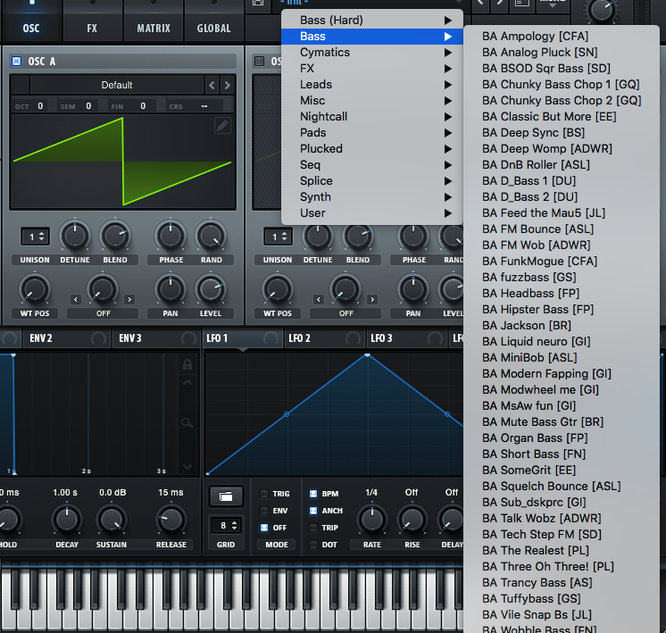Expand the Cymatics preset submenu

(x=372, y=53)
